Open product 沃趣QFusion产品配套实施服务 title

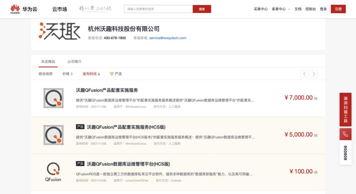pyautogui.click(x=107, y=90)
